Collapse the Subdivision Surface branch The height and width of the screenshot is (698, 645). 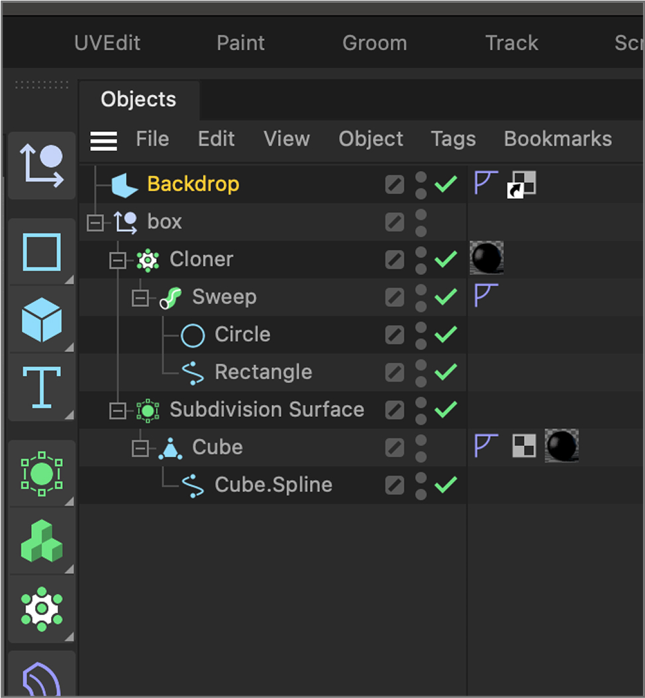pos(117,410)
